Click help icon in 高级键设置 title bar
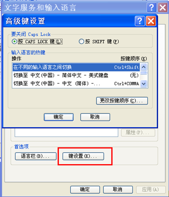 (x=140, y=21)
